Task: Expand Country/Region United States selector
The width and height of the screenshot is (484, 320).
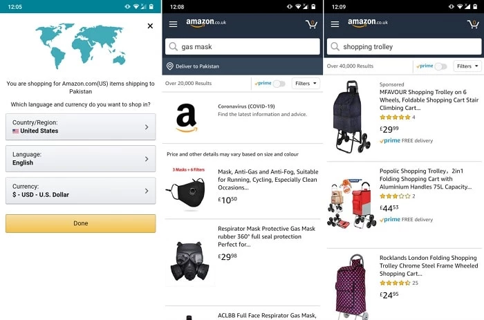Action: coord(81,127)
